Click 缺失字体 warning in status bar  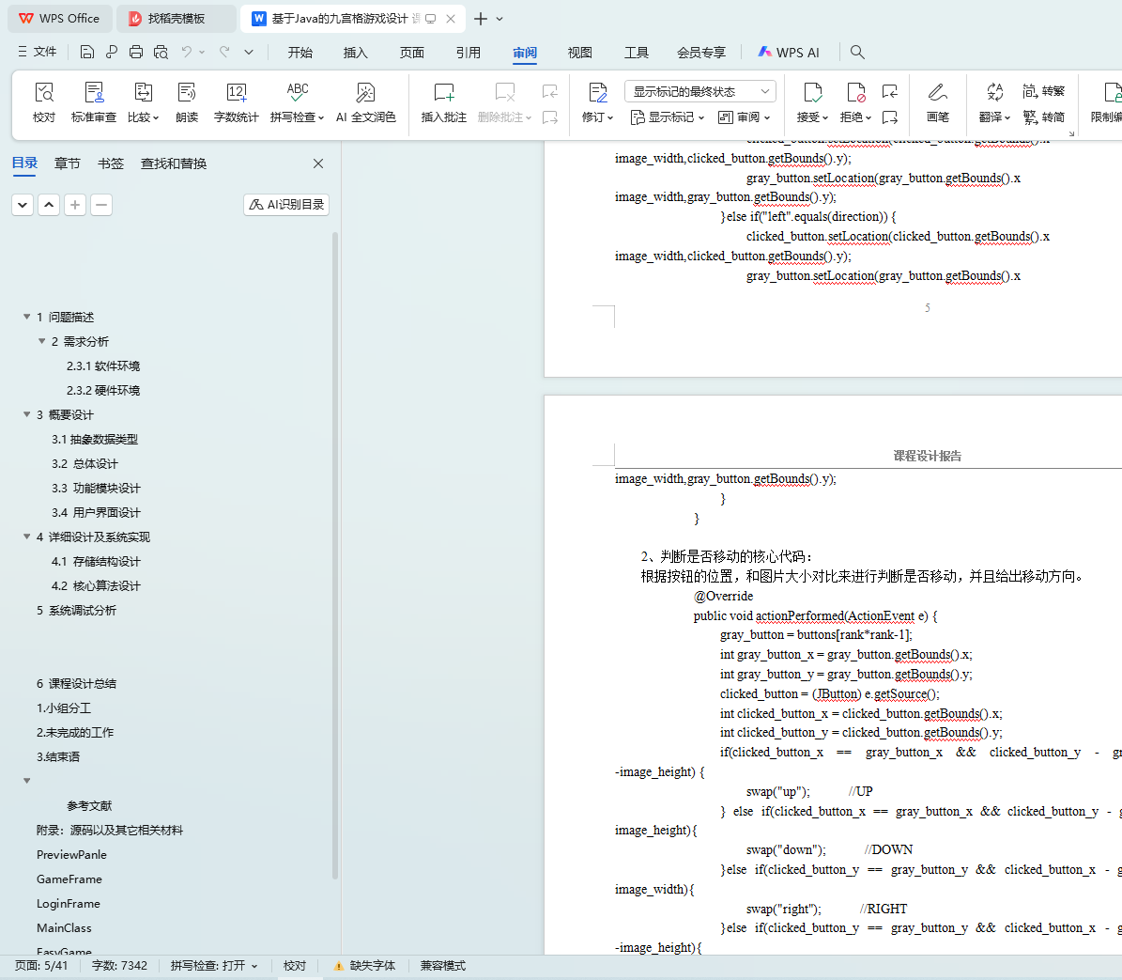click(365, 966)
